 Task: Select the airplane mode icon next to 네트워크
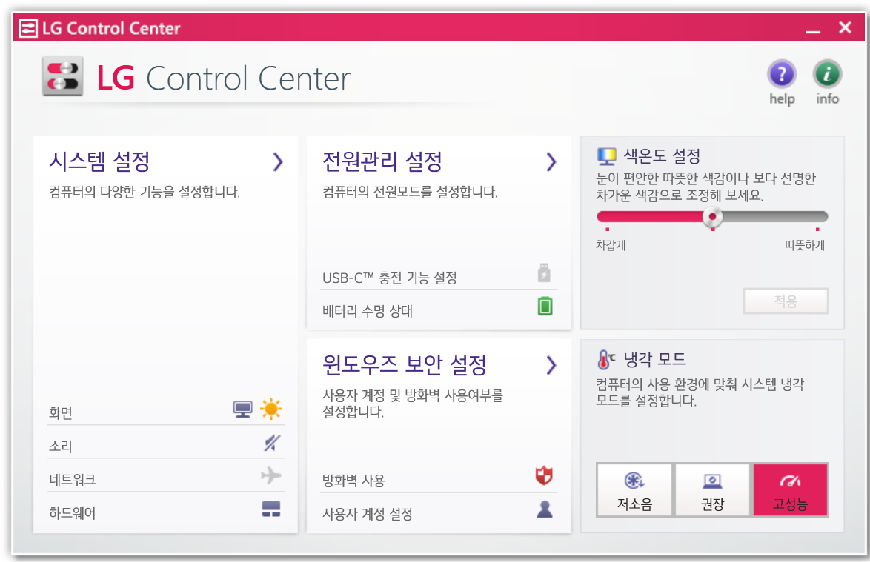[x=272, y=476]
